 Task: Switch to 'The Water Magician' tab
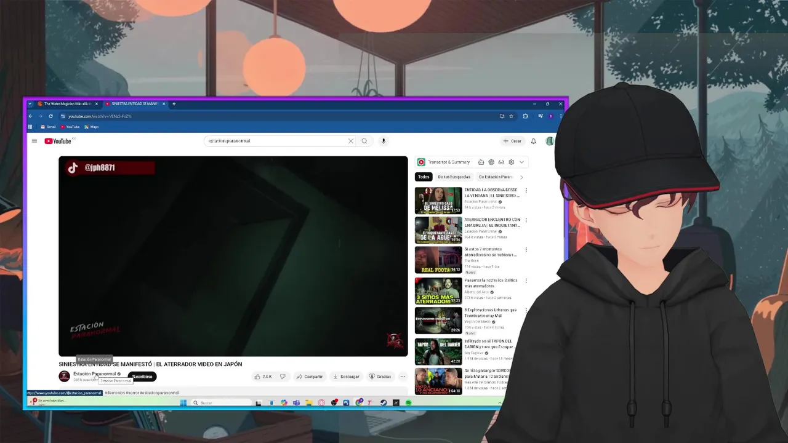67,104
